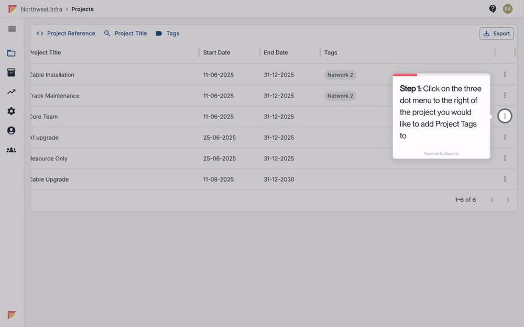Click Projects breadcrumb label
Image resolution: width=524 pixels, height=327 pixels.
(x=83, y=9)
